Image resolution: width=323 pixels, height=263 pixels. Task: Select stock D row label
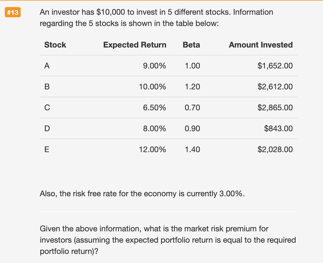coord(47,129)
